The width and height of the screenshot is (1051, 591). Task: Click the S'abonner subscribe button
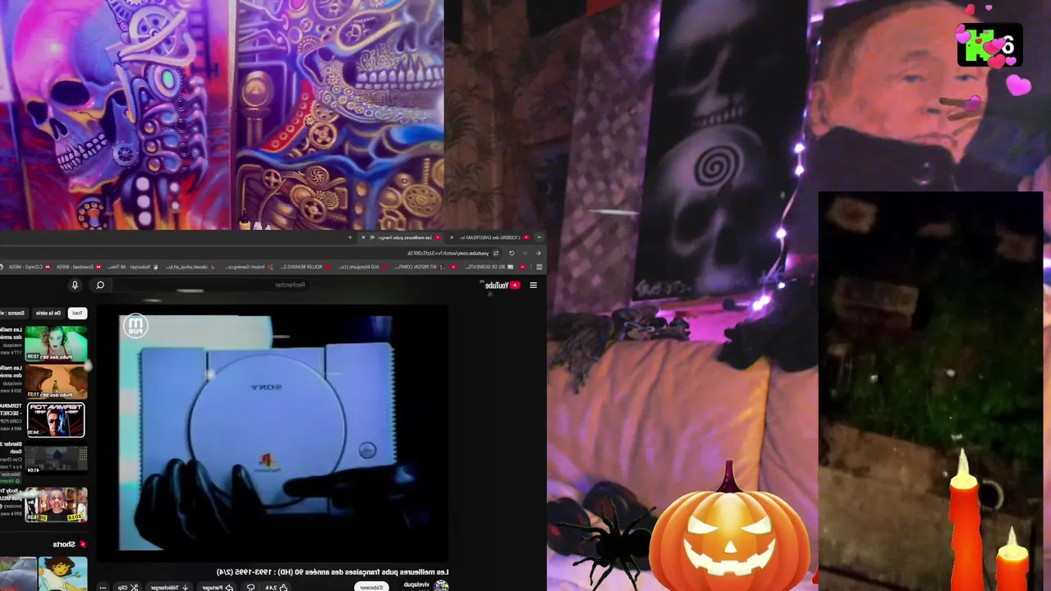[x=372, y=587]
